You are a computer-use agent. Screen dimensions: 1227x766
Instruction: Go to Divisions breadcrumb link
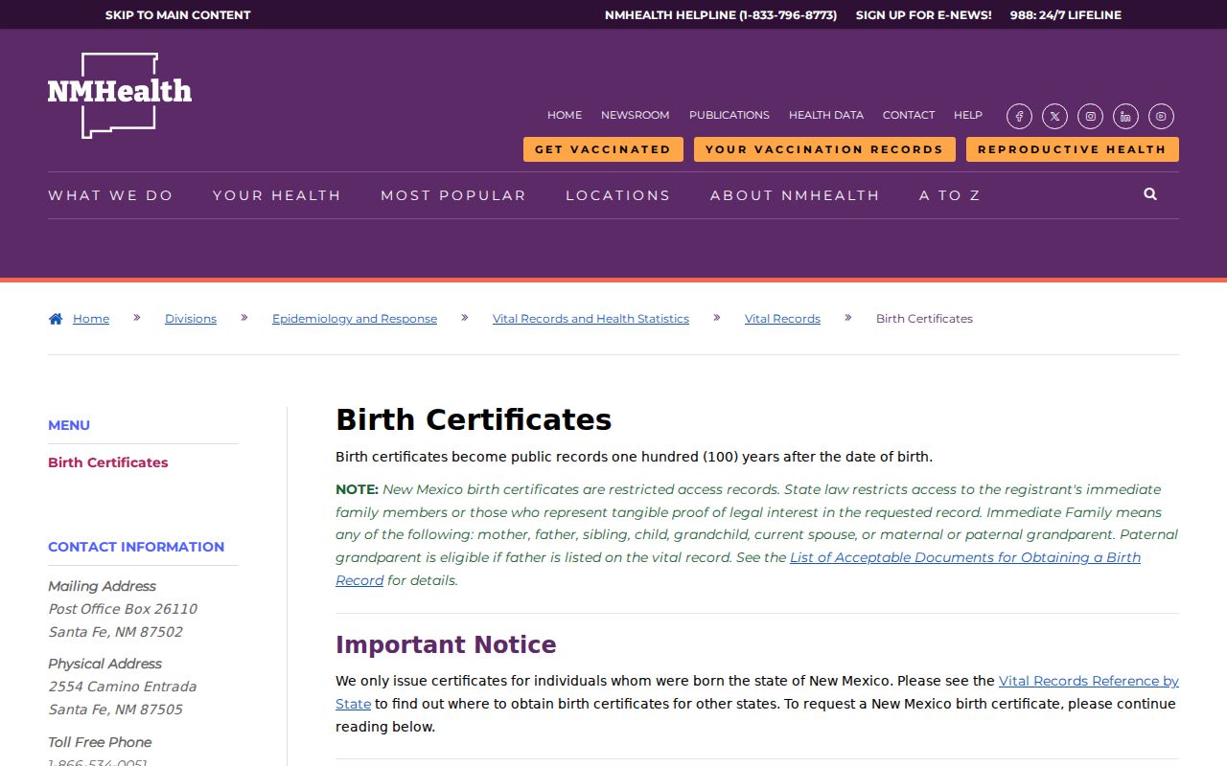[x=191, y=319]
